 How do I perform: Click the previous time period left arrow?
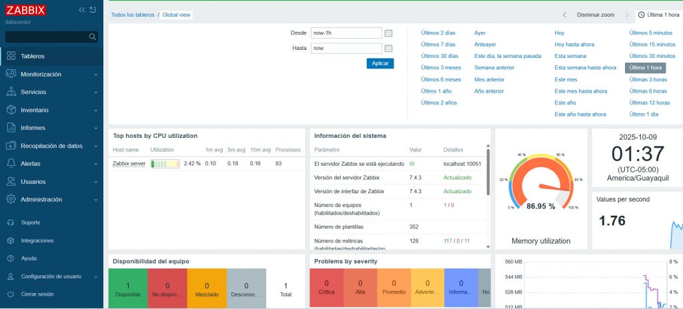(564, 15)
